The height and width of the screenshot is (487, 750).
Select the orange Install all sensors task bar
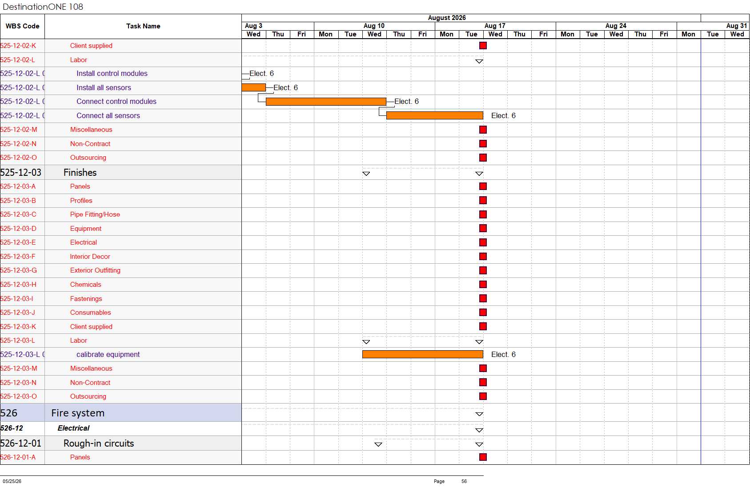[253, 87]
